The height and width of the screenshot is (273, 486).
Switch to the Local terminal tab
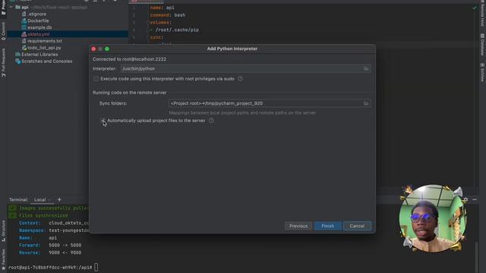[40, 200]
